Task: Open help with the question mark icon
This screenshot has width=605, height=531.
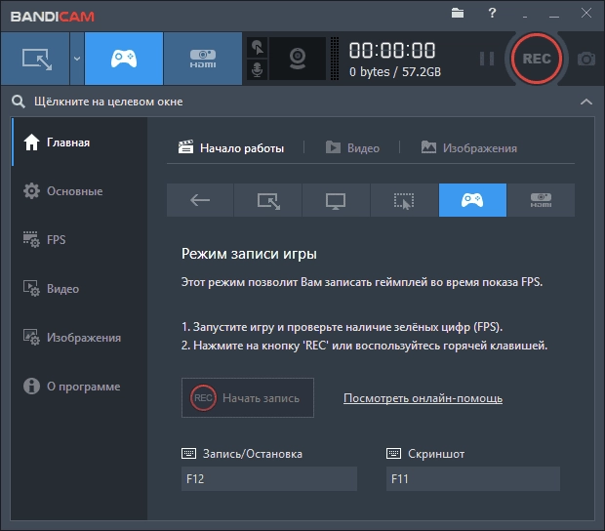Action: 492,13
